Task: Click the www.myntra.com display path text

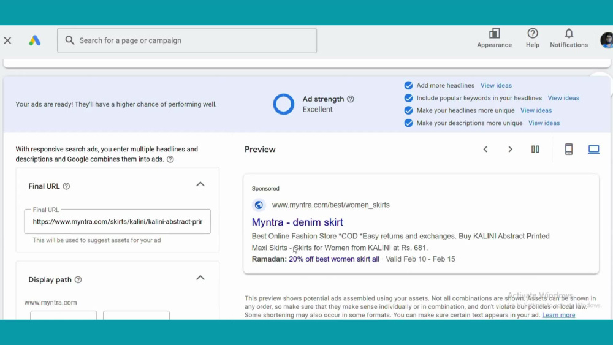Action: point(50,303)
